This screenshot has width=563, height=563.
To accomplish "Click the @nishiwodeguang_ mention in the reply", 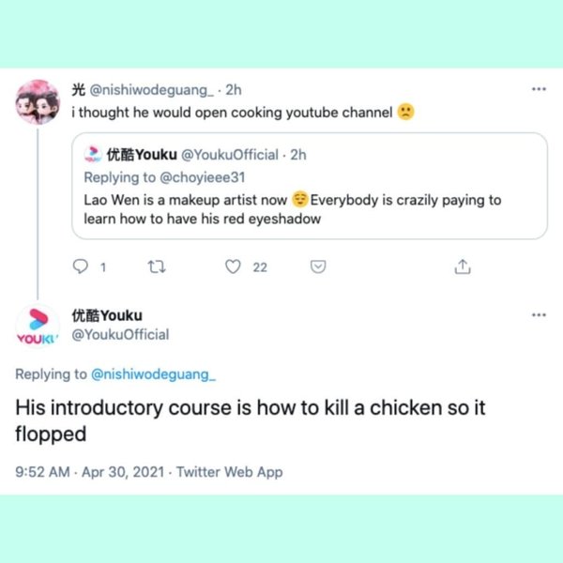I will [153, 374].
